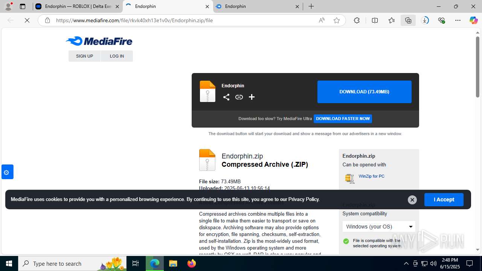Click the File size: 73.49MB text

(220, 181)
